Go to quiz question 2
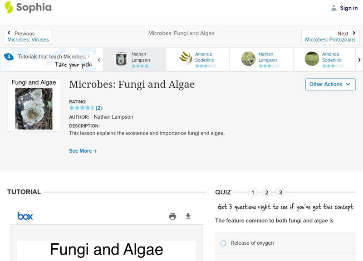 pos(267,193)
